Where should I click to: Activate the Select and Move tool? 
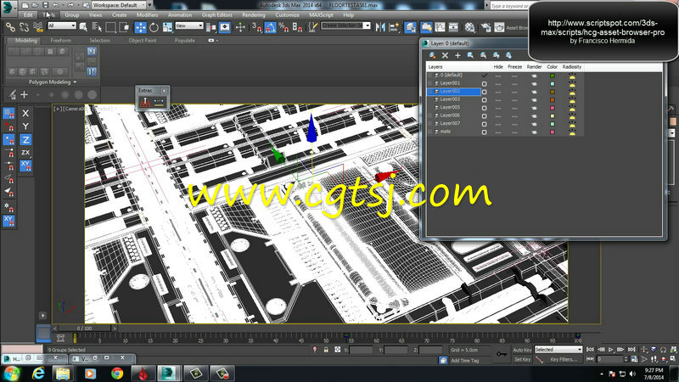point(140,27)
